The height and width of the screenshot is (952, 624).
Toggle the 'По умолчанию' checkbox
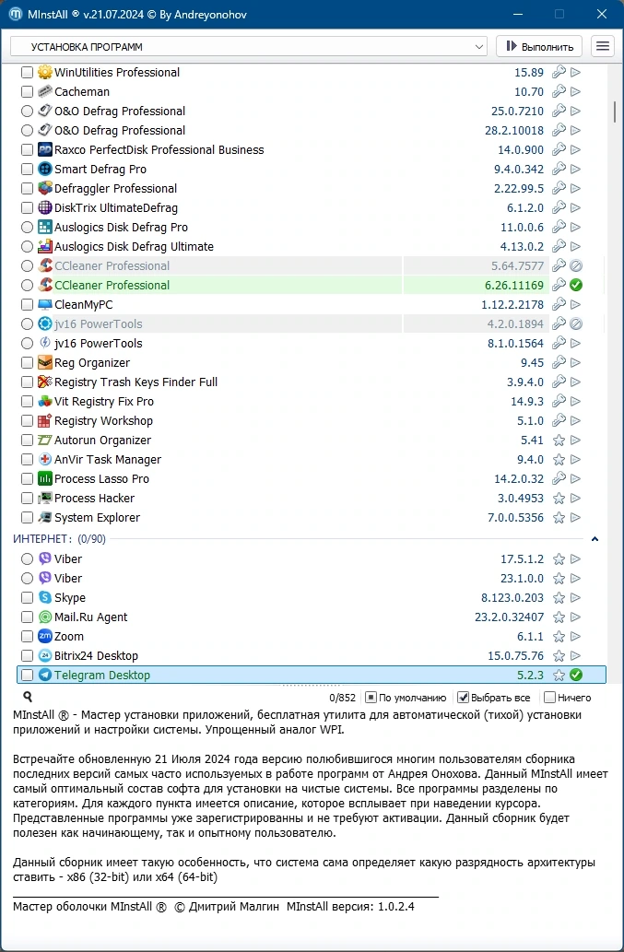coord(371,697)
